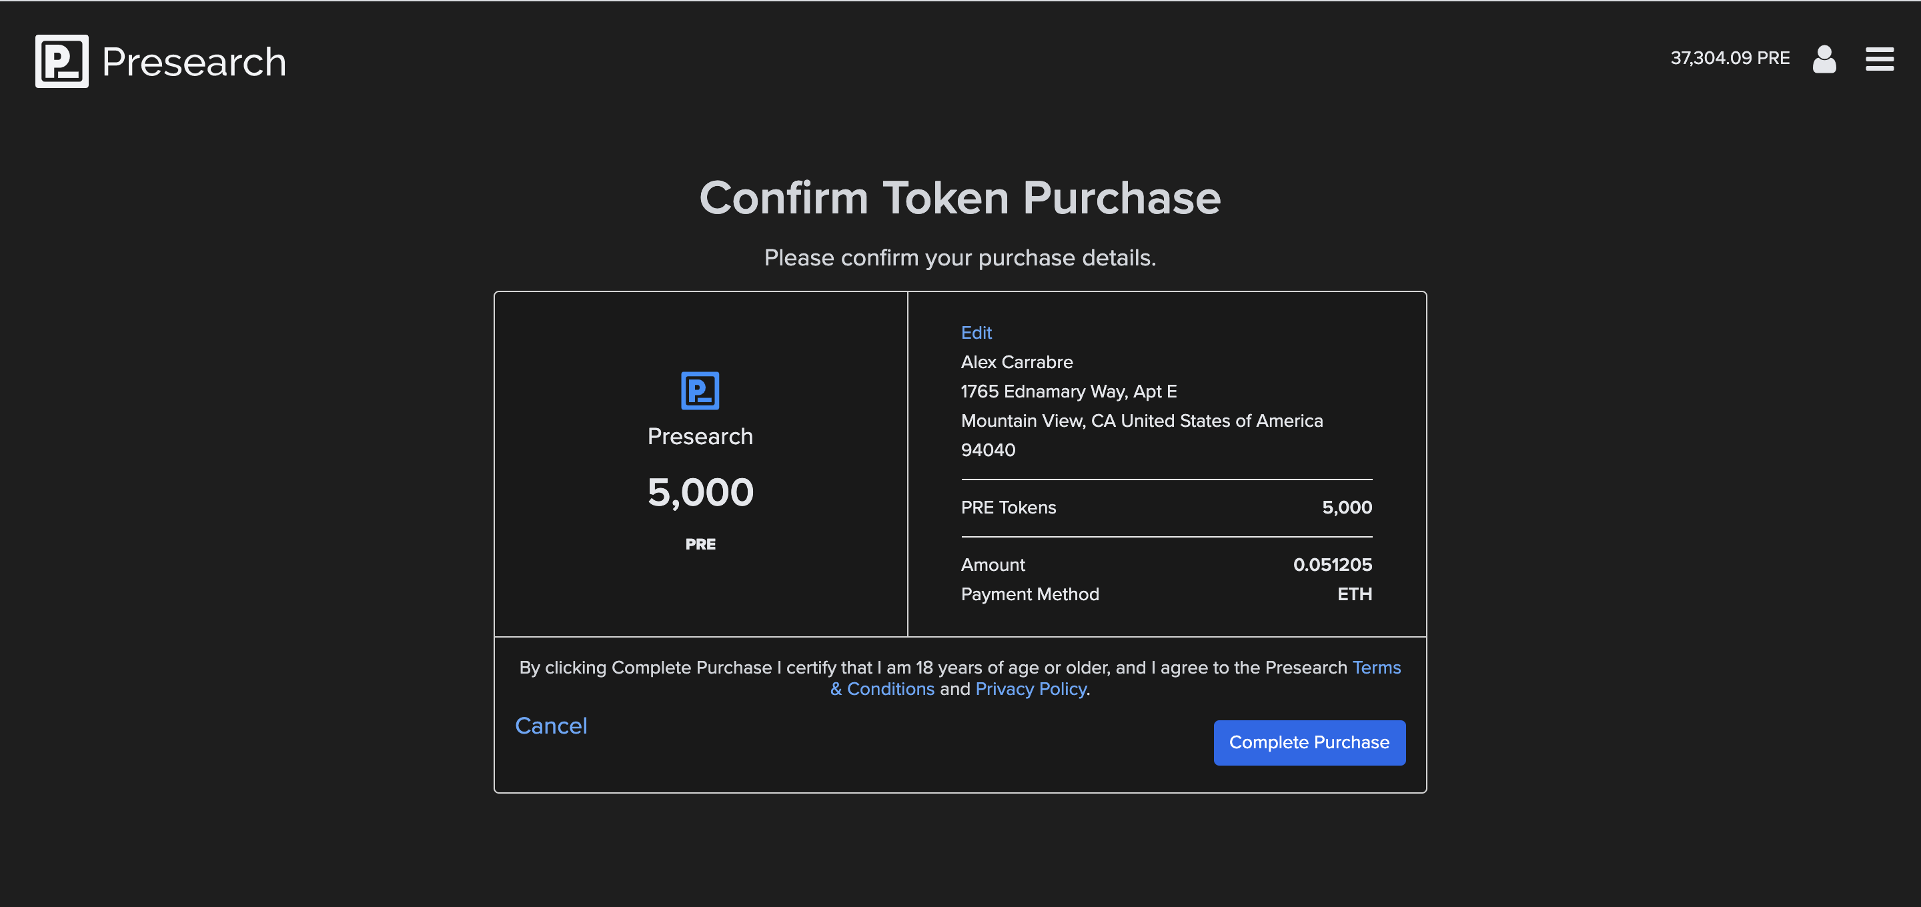The image size is (1921, 907).
Task: Select the zip code 94040
Action: click(x=987, y=449)
